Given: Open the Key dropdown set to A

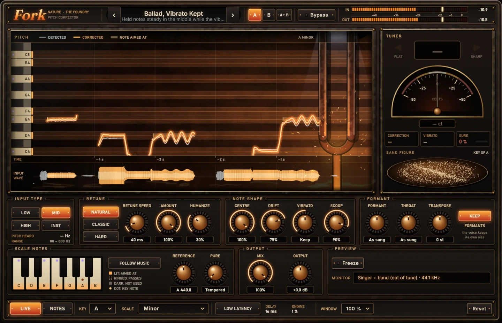Looking at the screenshot, I should (x=102, y=308).
